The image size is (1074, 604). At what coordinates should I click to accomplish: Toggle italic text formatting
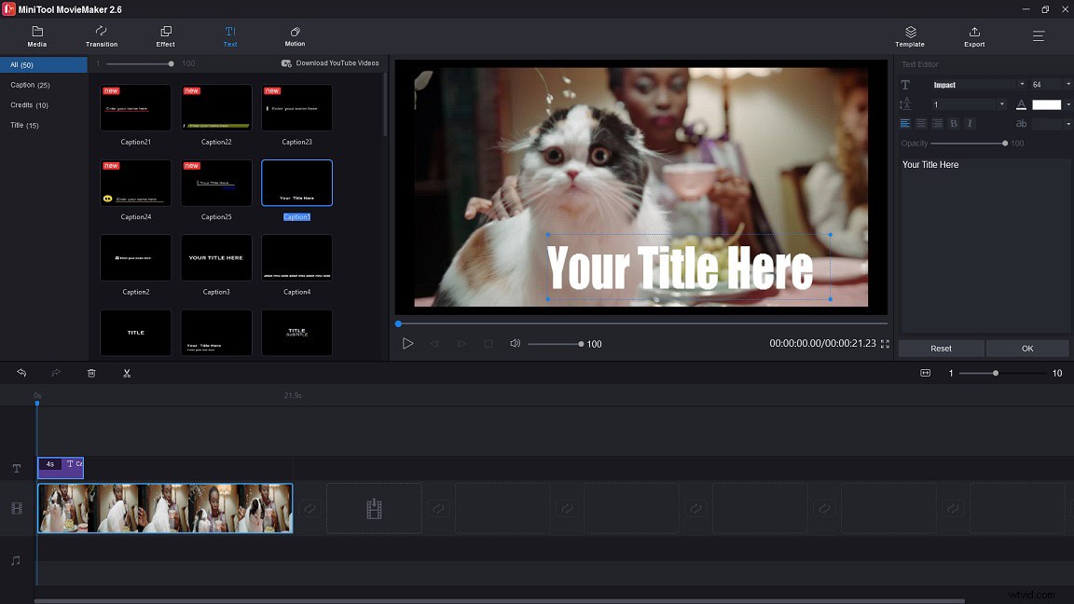pos(970,124)
